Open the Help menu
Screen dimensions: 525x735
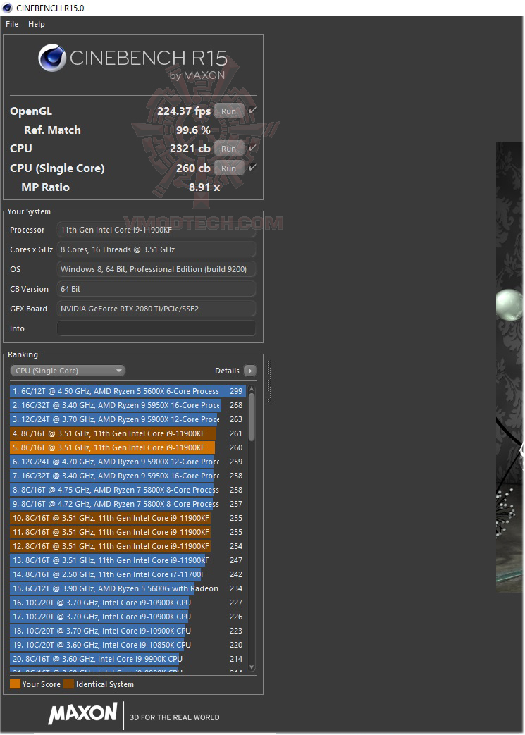pos(36,24)
